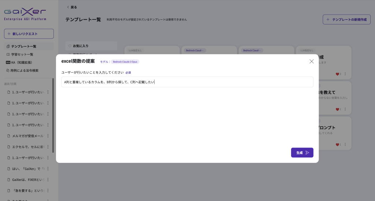375x201 pixels.
Task: Open 用例による法令検索 in the sidebar
Action: tap(24, 71)
